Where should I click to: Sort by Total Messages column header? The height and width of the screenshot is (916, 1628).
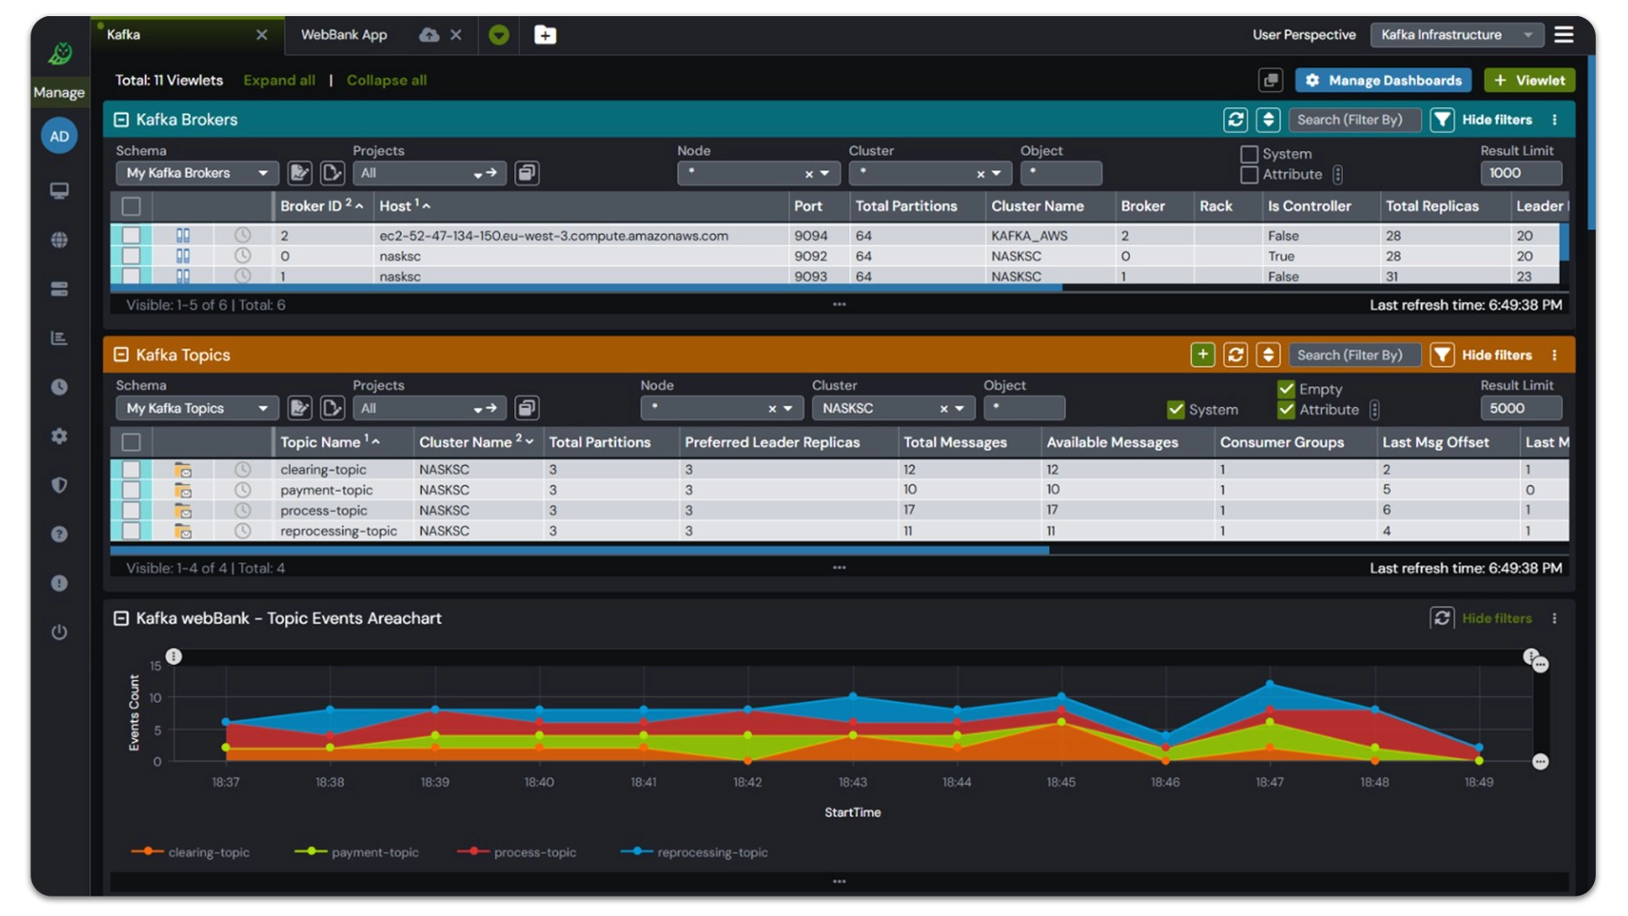(955, 442)
